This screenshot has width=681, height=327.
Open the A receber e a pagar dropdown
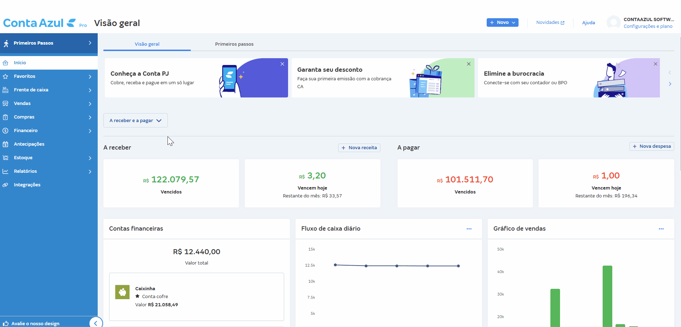click(x=135, y=120)
